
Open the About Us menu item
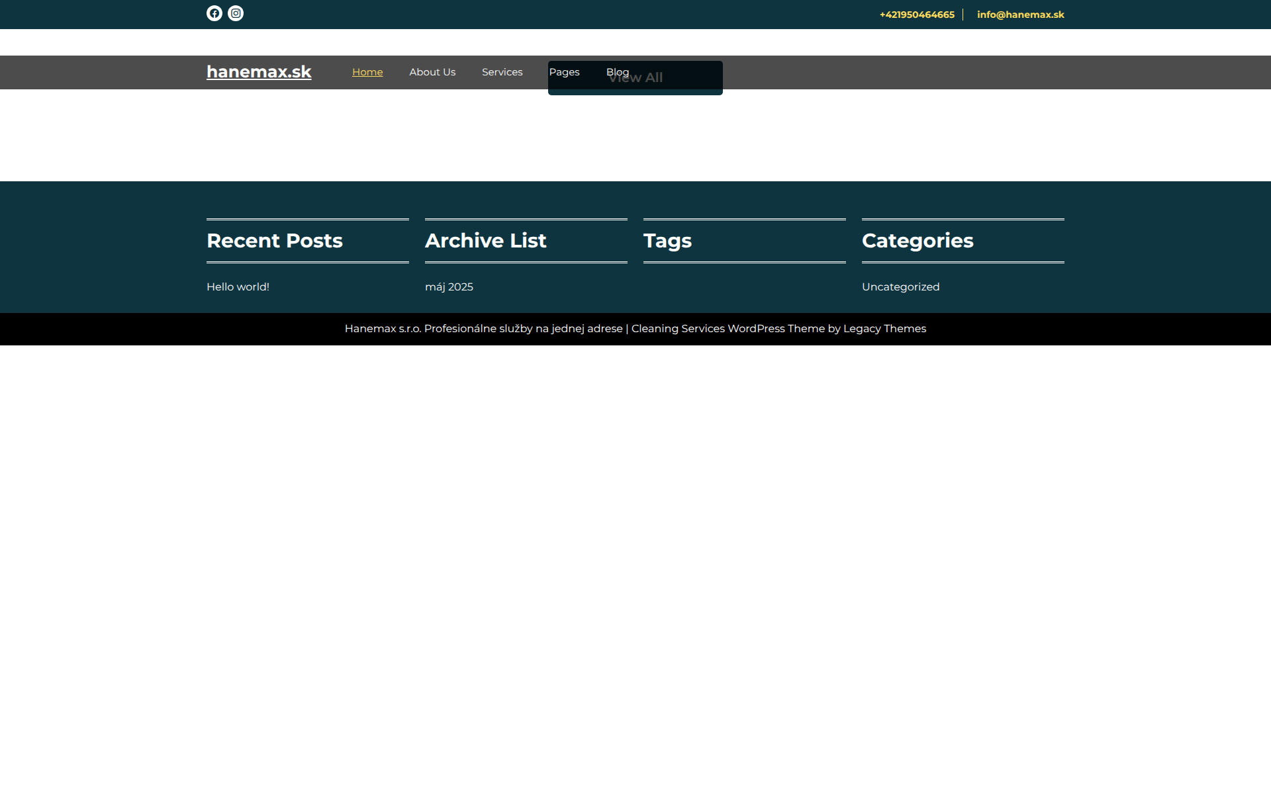pos(432,72)
